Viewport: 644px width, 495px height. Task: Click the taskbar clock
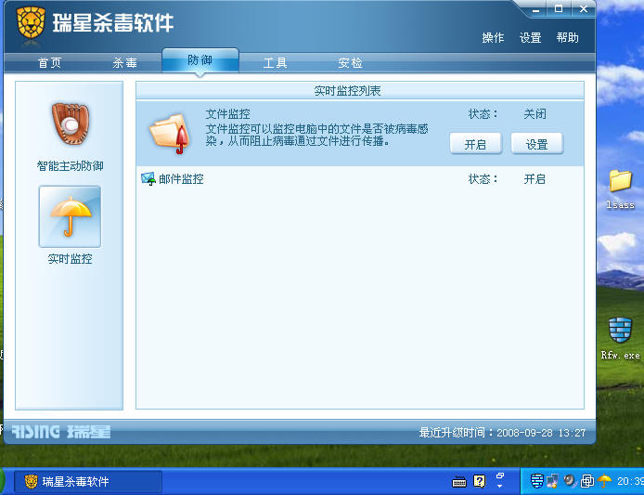coord(630,481)
